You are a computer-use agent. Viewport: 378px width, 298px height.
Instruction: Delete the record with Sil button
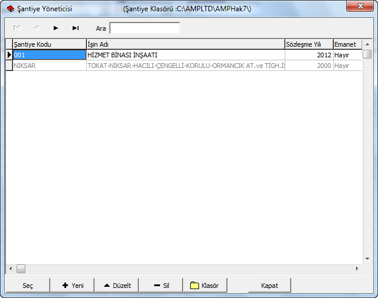tap(161, 286)
